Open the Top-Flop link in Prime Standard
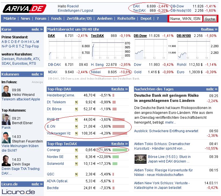Viewport: 221px width, 196px height. [32, 46]
